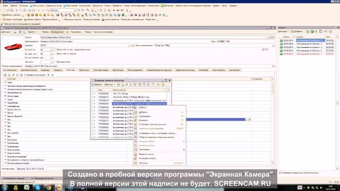Click the Настройка button in the form toolbar
This screenshot has height=191, width=340.
76,32
